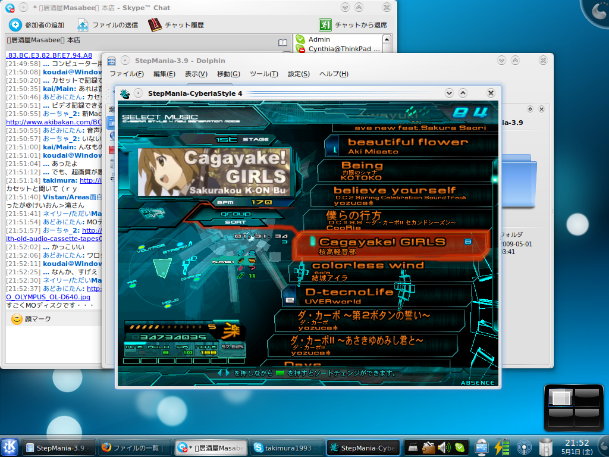Click the float icon on Dolphin's information panel

[530, 109]
